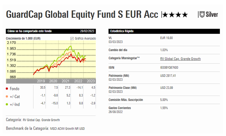The width and height of the screenshot is (226, 136).
Task: Select the 2021 year on chart axis
Action: click(x=66, y=81)
